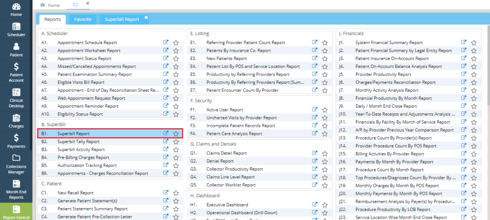Image resolution: width=490 pixels, height=220 pixels.
Task: Close the Superbill Report tab
Action: point(146,18)
